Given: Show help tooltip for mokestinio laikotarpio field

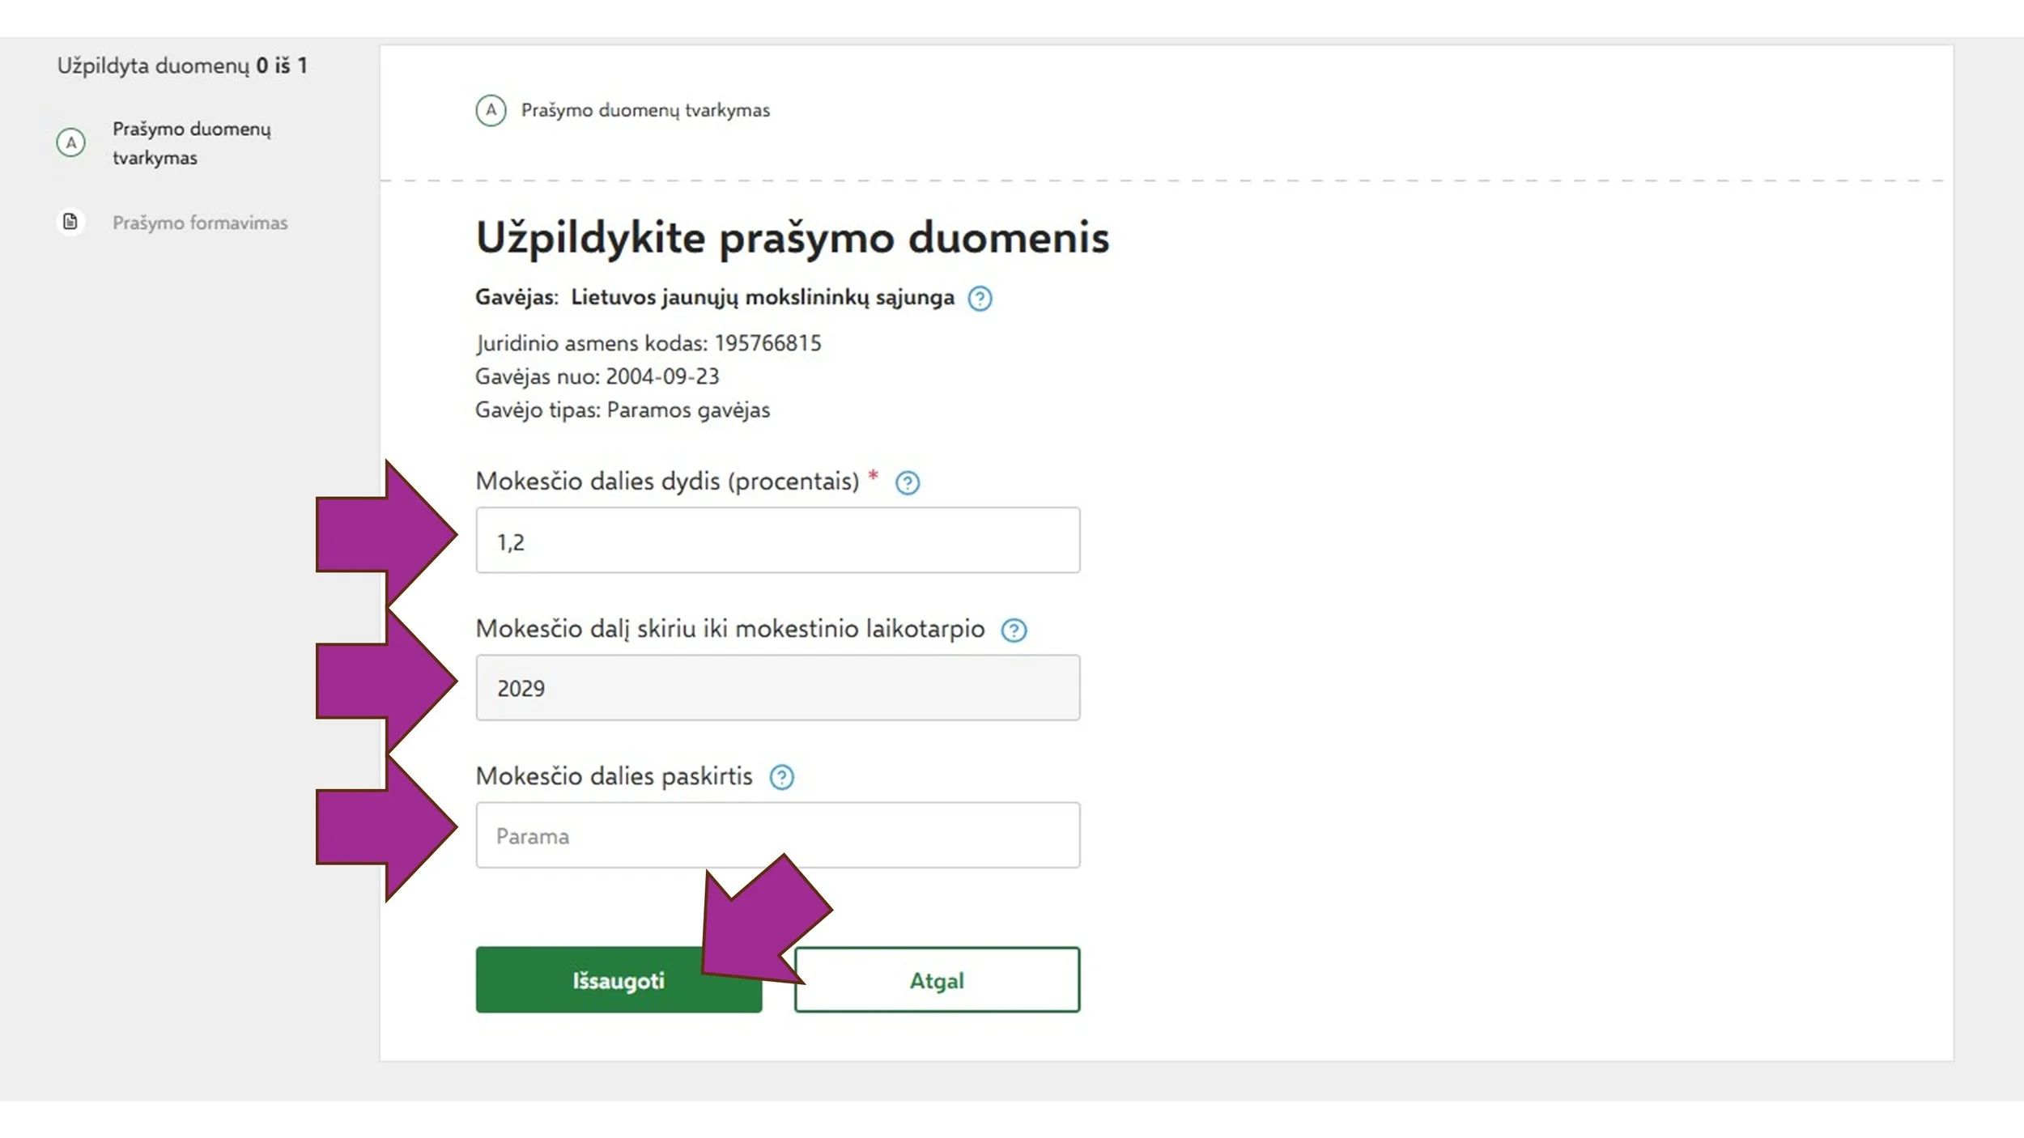Looking at the screenshot, I should click(x=1014, y=631).
